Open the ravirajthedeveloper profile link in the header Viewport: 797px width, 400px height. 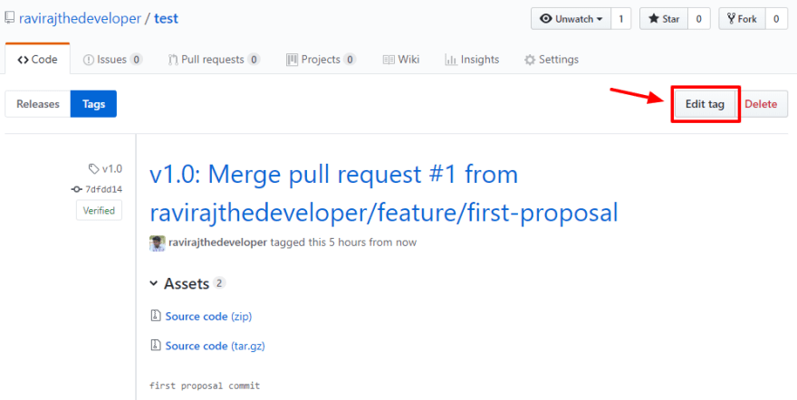[80, 19]
